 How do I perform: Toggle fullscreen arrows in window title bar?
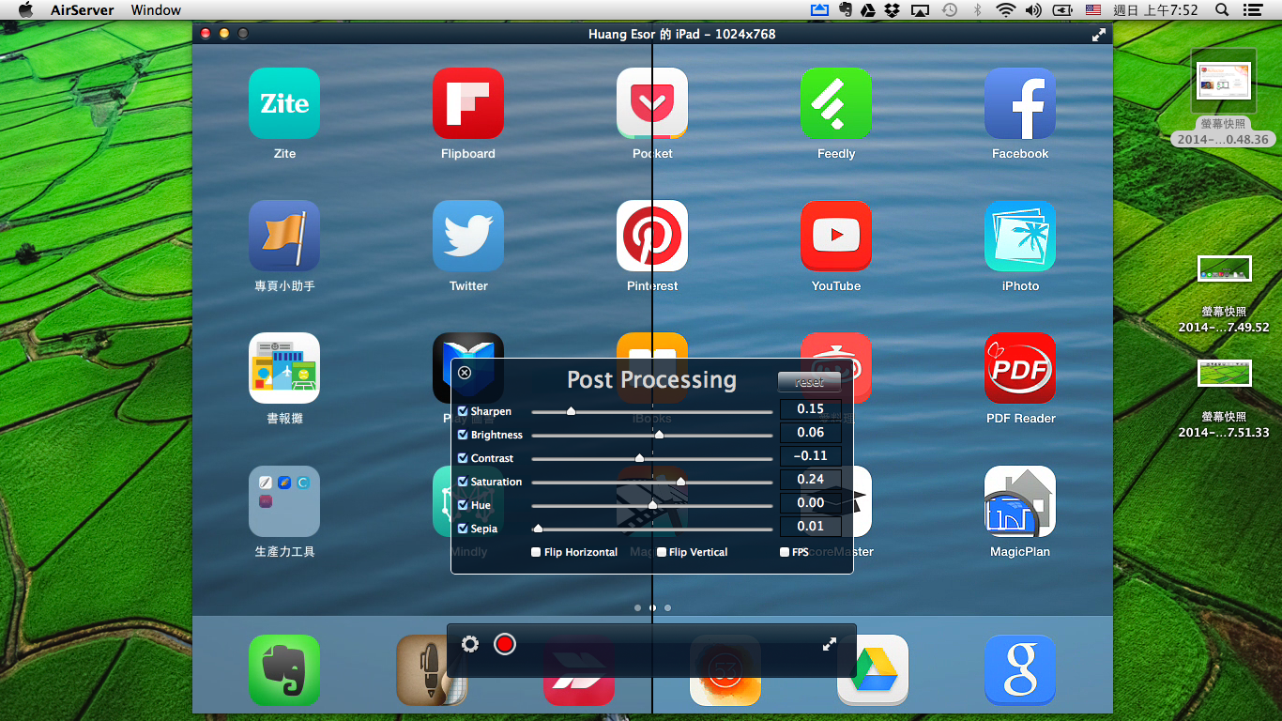click(1099, 34)
